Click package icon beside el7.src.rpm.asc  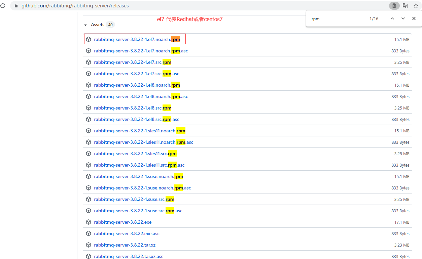[x=89, y=74]
